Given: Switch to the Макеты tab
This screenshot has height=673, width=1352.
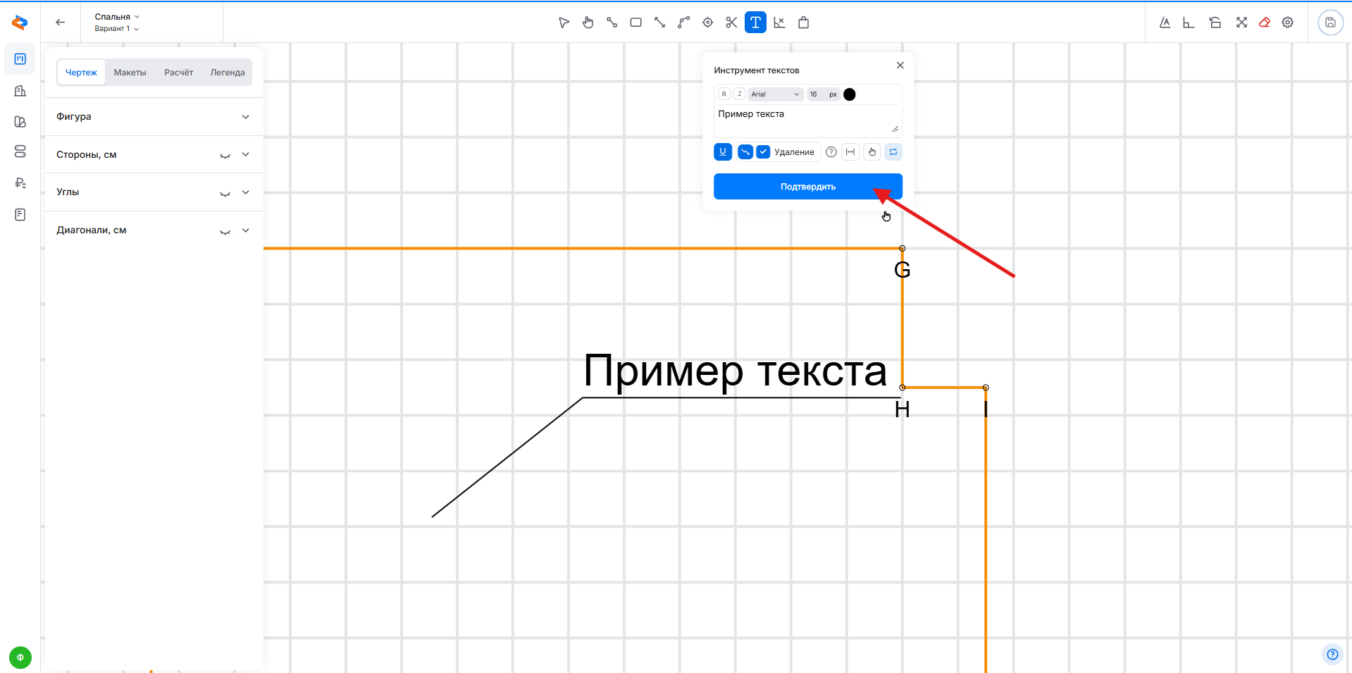Looking at the screenshot, I should click(x=130, y=73).
